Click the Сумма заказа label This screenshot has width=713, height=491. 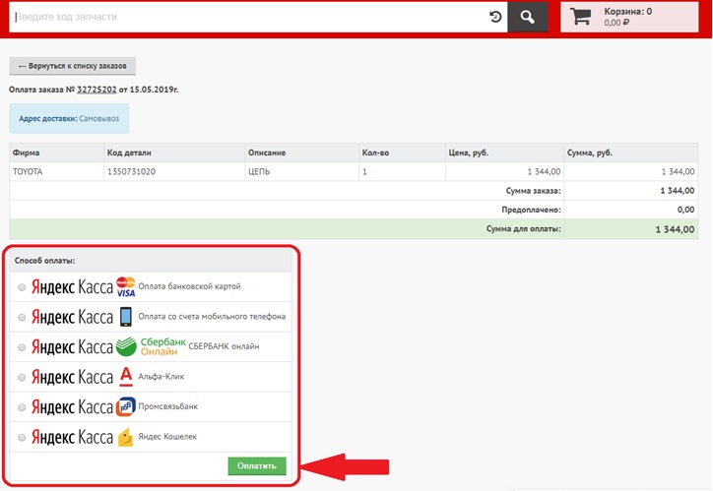click(x=534, y=191)
